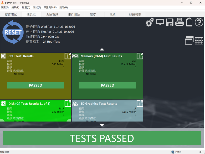Click the disk cycles value 6117
The image size is (205, 154).
coord(61,108)
